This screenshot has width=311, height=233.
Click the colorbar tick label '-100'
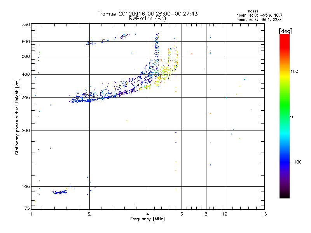[296, 162]
